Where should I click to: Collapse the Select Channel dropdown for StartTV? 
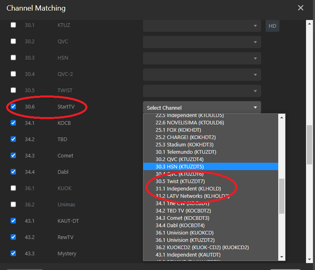202,107
